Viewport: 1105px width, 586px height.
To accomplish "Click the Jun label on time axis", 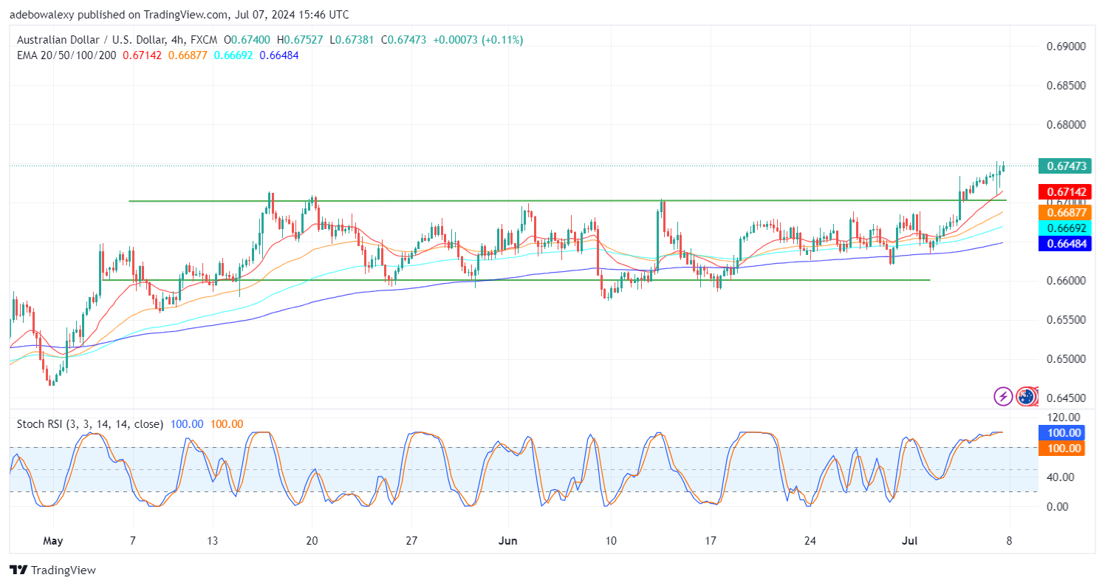I will coord(507,540).
